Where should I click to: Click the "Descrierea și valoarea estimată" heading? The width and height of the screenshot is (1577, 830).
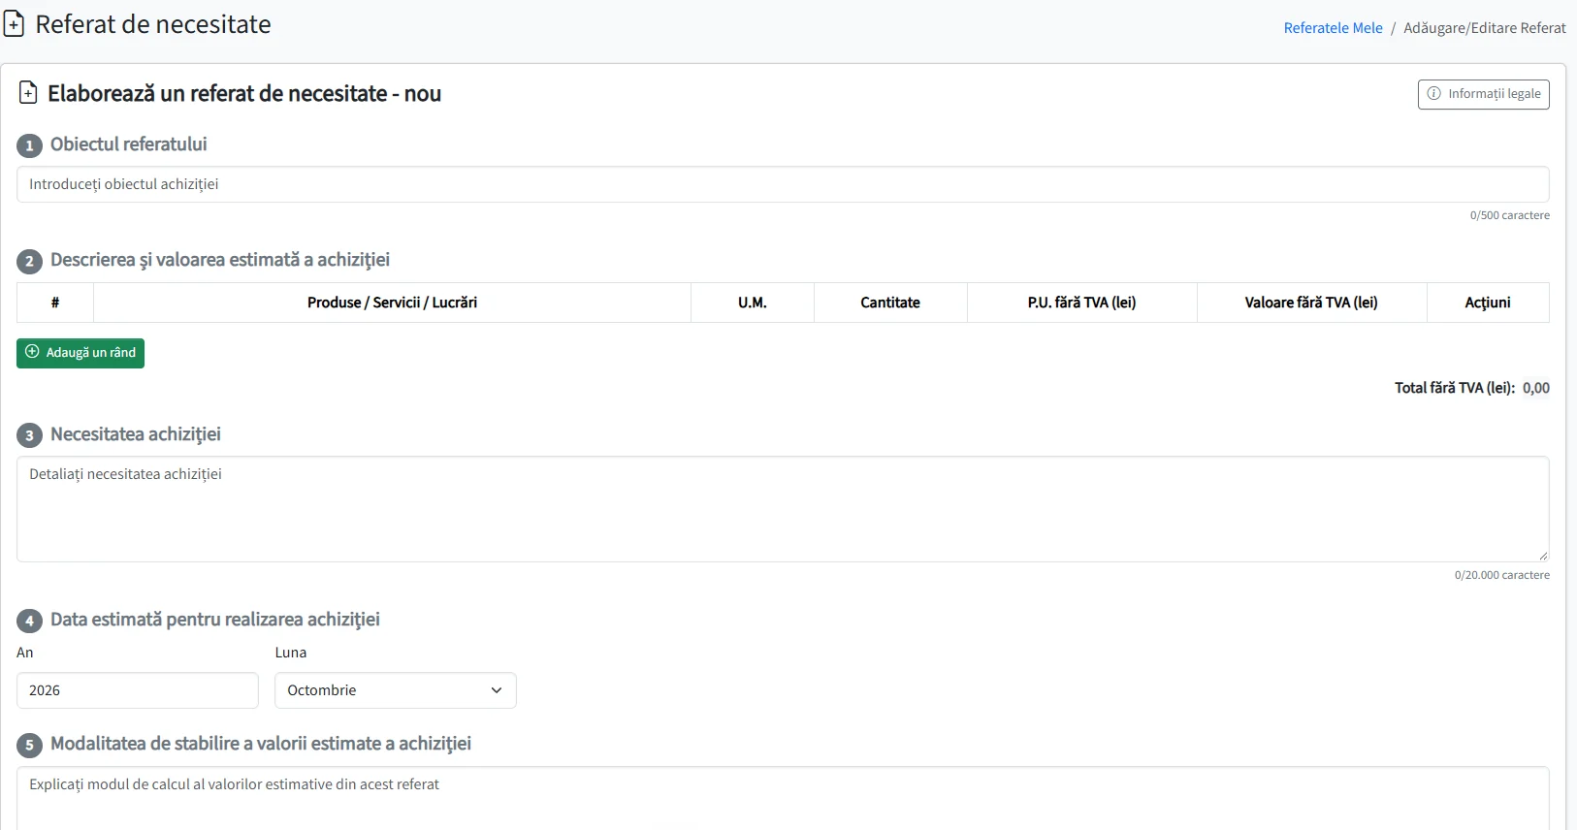point(220,260)
